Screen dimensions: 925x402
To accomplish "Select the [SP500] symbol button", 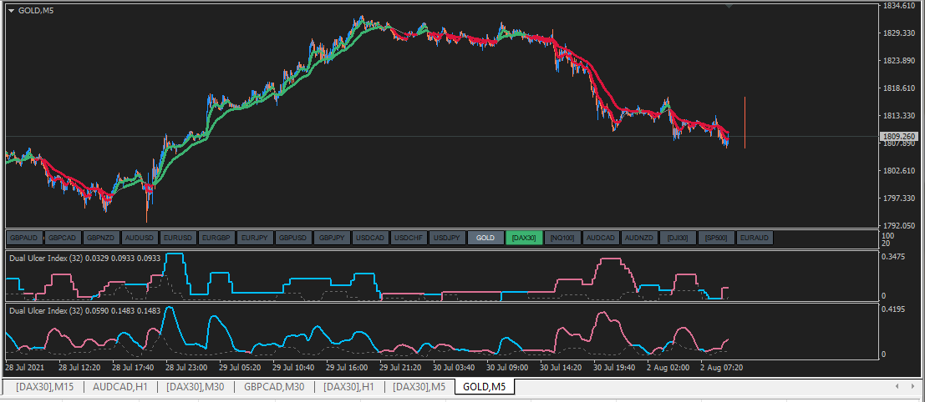I will tap(716, 238).
